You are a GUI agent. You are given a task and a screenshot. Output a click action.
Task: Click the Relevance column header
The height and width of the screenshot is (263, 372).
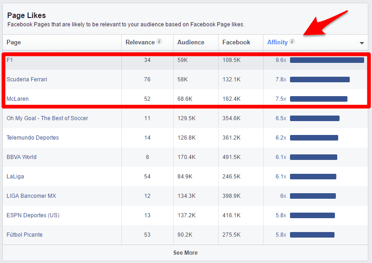click(x=140, y=42)
